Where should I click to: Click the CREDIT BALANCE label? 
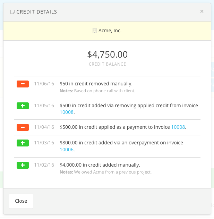tap(108, 64)
